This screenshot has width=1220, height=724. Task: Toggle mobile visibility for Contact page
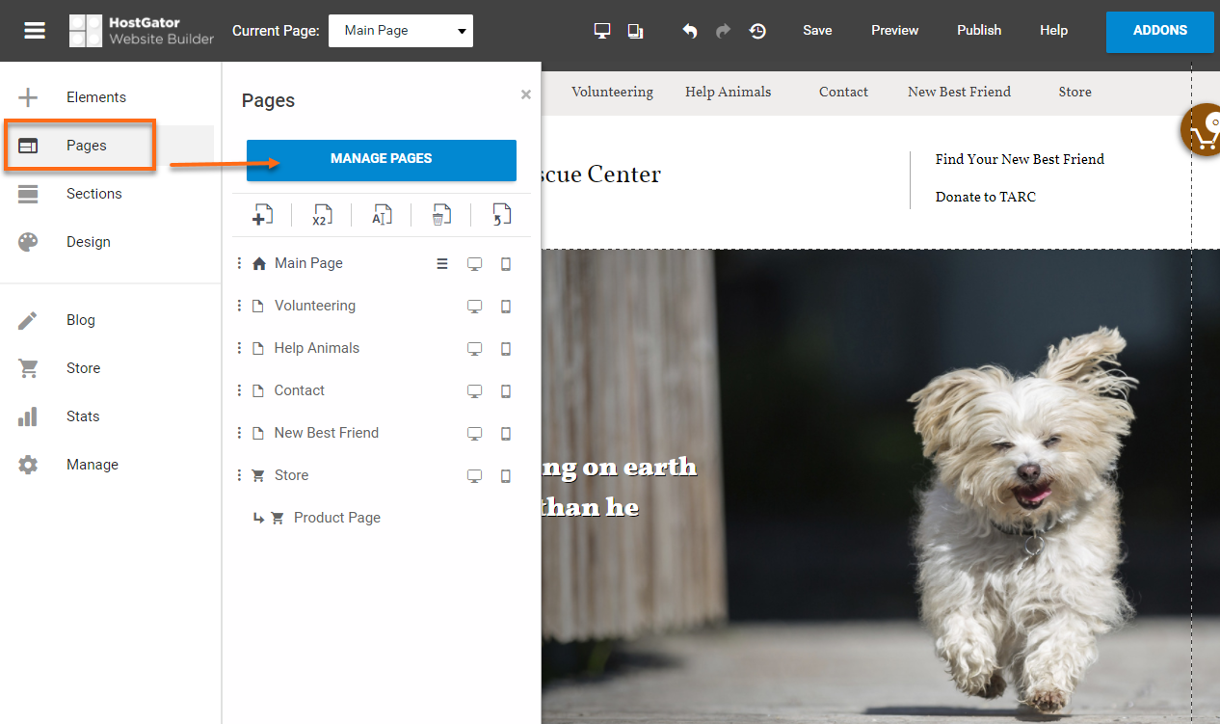point(506,391)
